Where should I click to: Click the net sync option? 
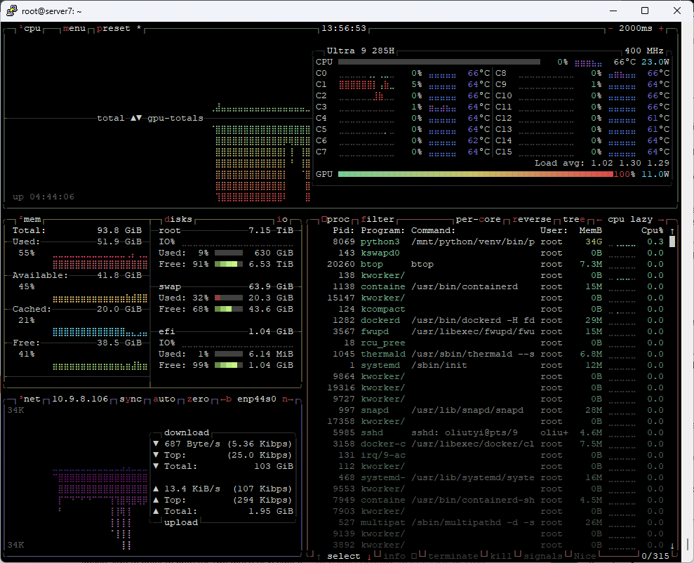[x=131, y=399]
